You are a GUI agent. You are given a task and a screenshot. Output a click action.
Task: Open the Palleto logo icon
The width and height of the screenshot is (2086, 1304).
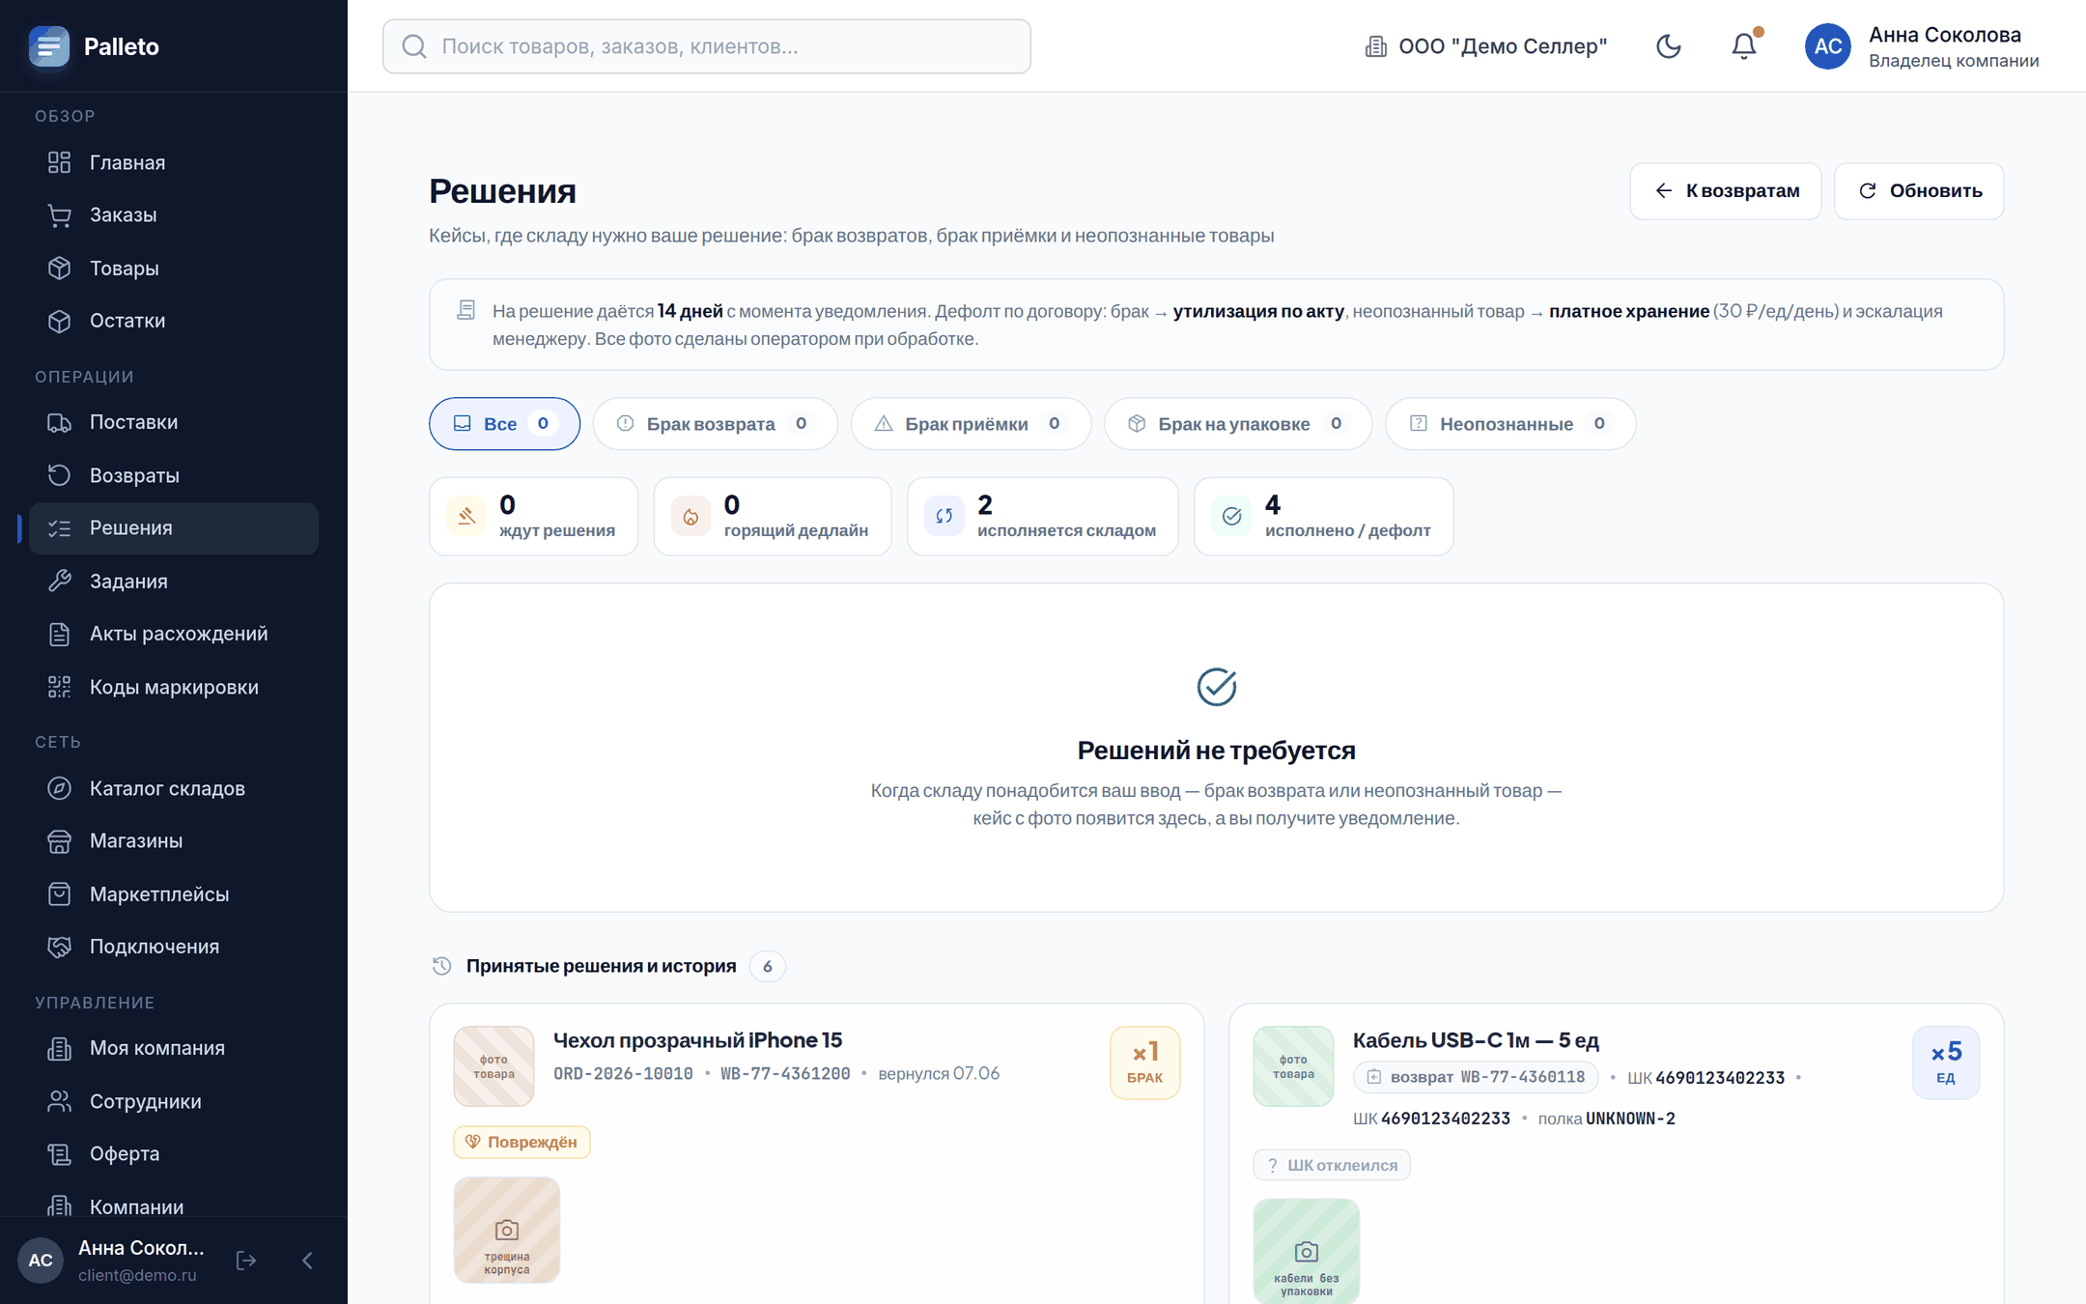coord(49,46)
